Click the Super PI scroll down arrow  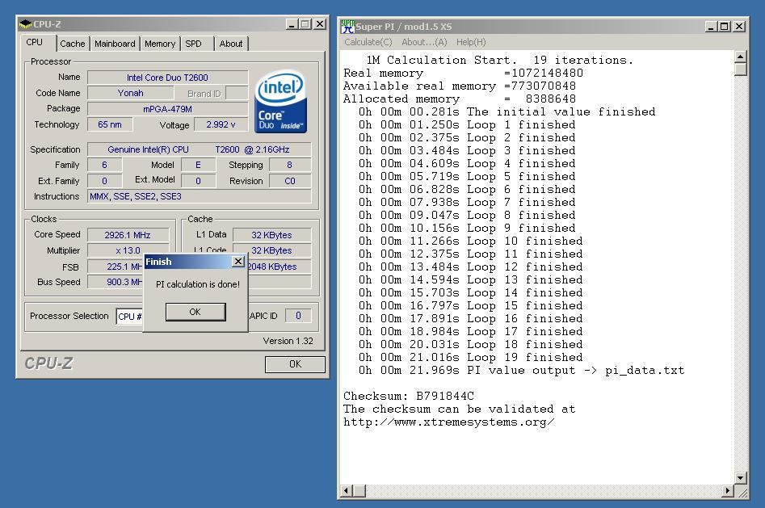click(x=740, y=478)
